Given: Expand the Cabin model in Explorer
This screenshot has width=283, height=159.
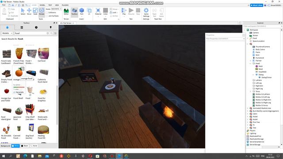Looking at the screenshot, I should click(x=248, y=114).
